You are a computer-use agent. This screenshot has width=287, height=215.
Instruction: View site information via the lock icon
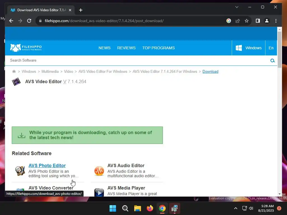click(40, 21)
